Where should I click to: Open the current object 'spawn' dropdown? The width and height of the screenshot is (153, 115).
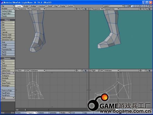point(114,6)
